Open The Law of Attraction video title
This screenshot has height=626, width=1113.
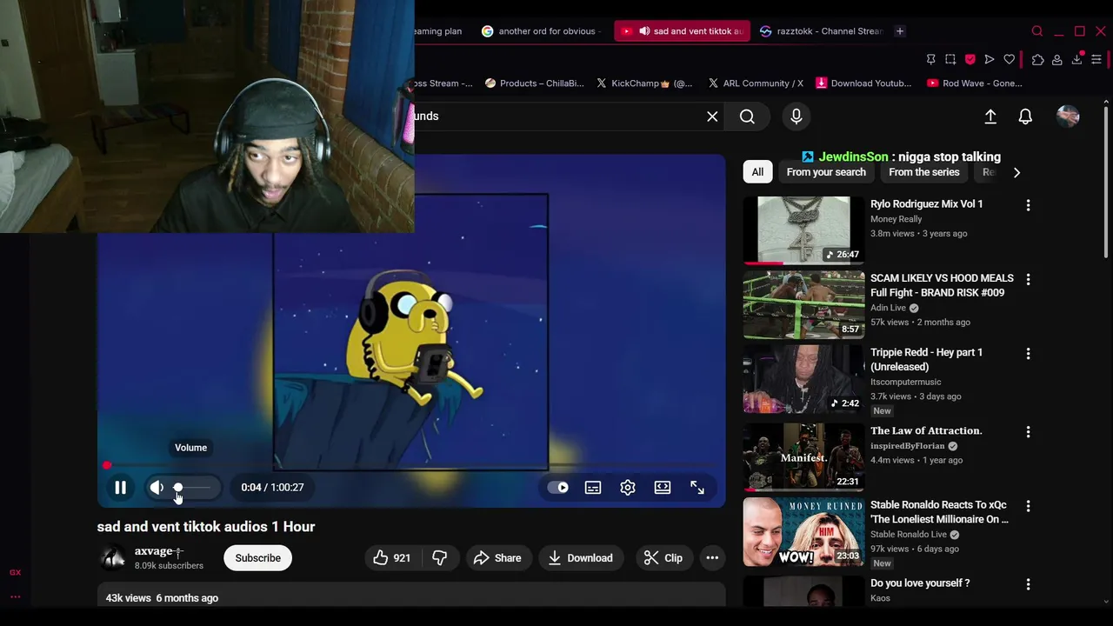point(926,430)
